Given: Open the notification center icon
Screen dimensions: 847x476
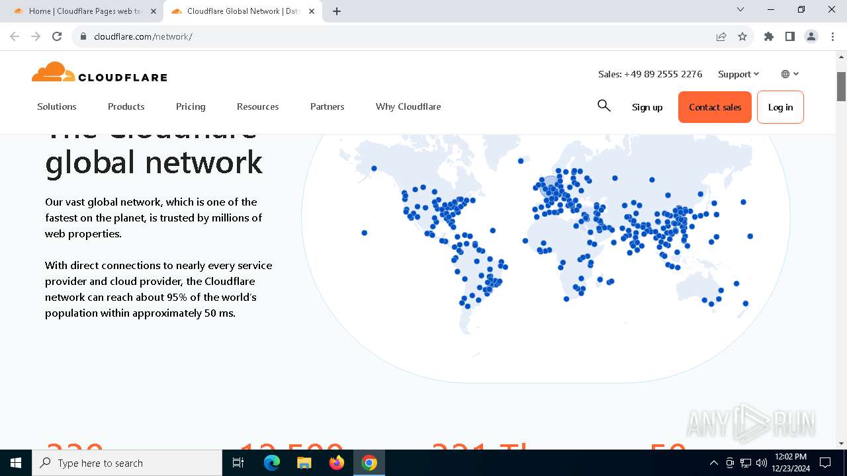Looking at the screenshot, I should click(825, 463).
